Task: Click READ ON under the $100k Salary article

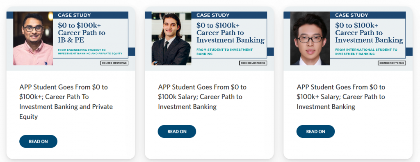Action: click(x=177, y=132)
